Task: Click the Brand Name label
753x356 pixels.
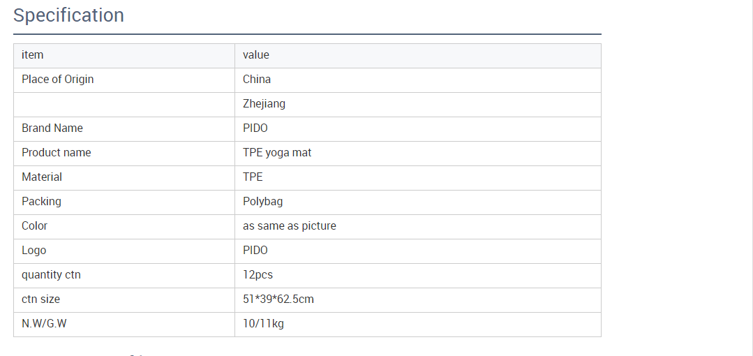Action: [x=52, y=128]
